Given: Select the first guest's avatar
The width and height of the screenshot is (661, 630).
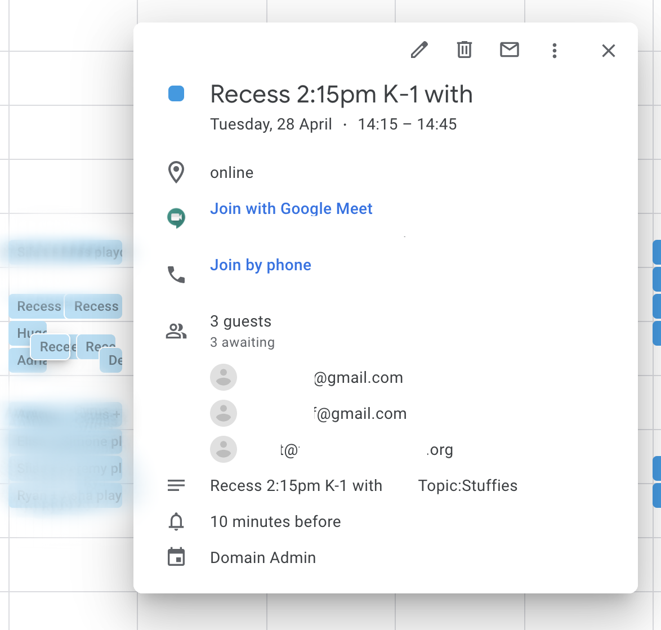Looking at the screenshot, I should [224, 377].
